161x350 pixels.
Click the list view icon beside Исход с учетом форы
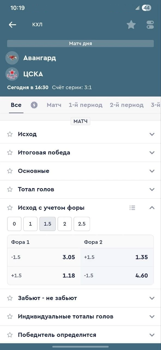pos(132,208)
